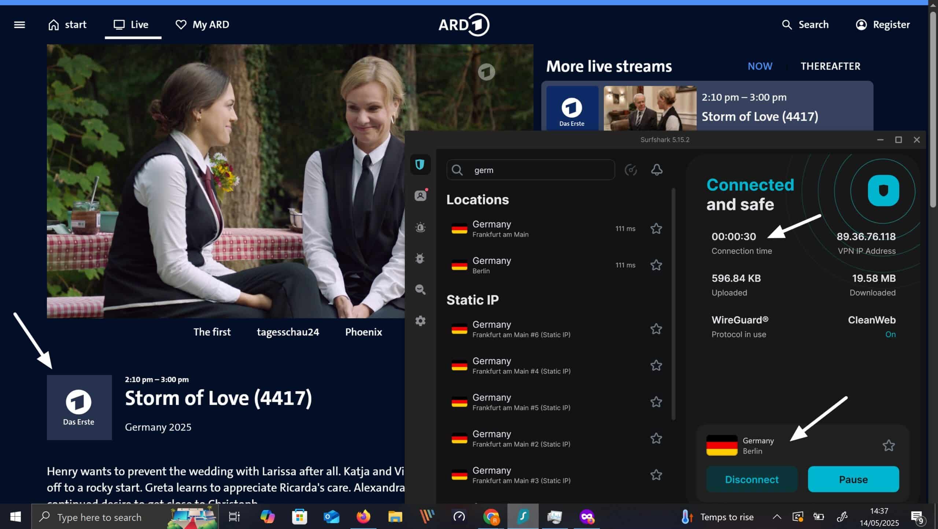Open the speedometer app on the taskbar
Viewport: 938px width, 529px height.
pyautogui.click(x=459, y=517)
